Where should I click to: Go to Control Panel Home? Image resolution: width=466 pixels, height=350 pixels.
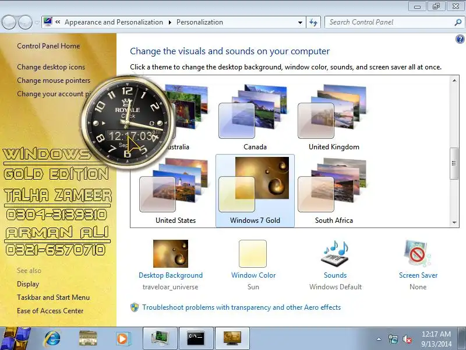coord(48,46)
